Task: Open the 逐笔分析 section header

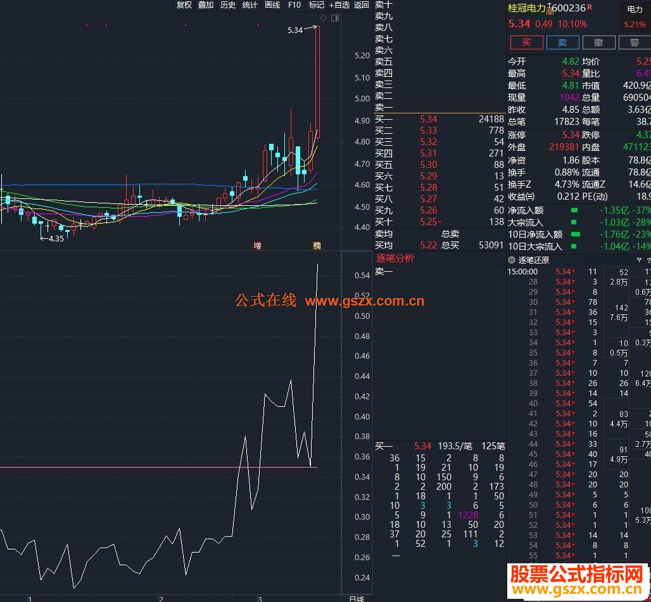Action: 395,259
